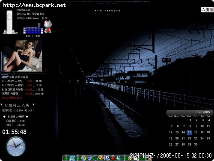214x161 pixels.
Task: Click the 2:46 / 3:50 track time
Action: [33, 36]
